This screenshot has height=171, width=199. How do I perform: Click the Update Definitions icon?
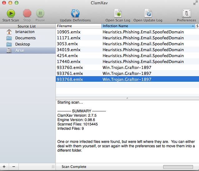pyautogui.click(x=75, y=13)
